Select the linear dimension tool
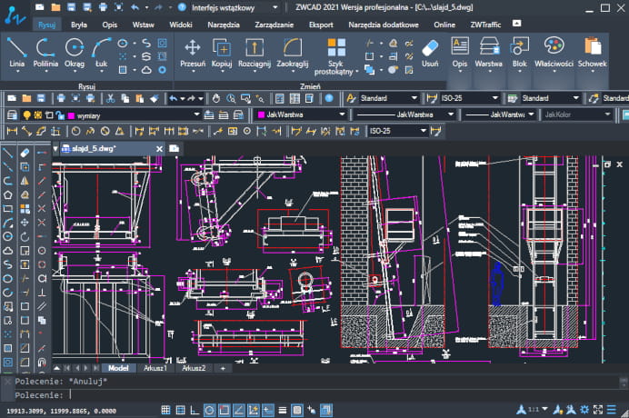 [12, 131]
